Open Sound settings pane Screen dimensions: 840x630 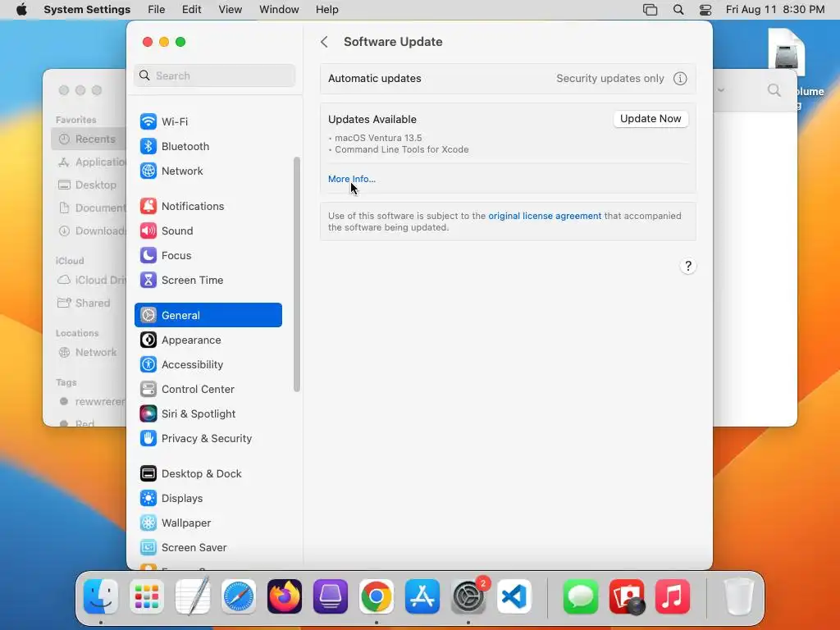pyautogui.click(x=208, y=231)
